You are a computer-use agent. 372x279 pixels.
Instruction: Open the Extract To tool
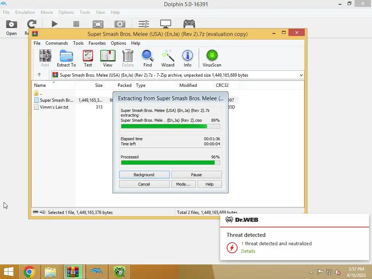66,58
